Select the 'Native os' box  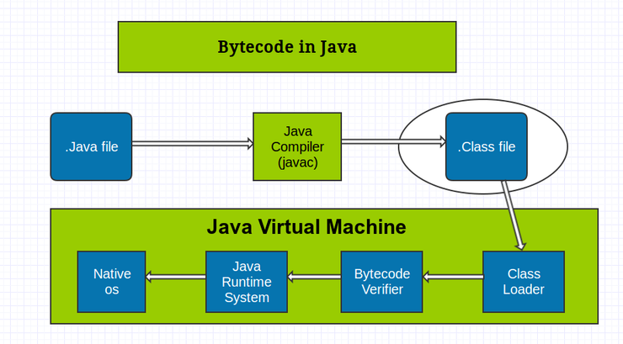click(111, 282)
